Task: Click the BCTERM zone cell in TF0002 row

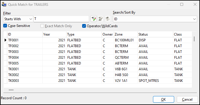Action: point(126,46)
